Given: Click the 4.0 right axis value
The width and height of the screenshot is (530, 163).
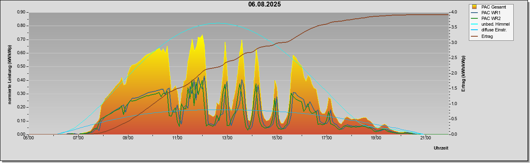Looking at the screenshot, I should 456,12.
